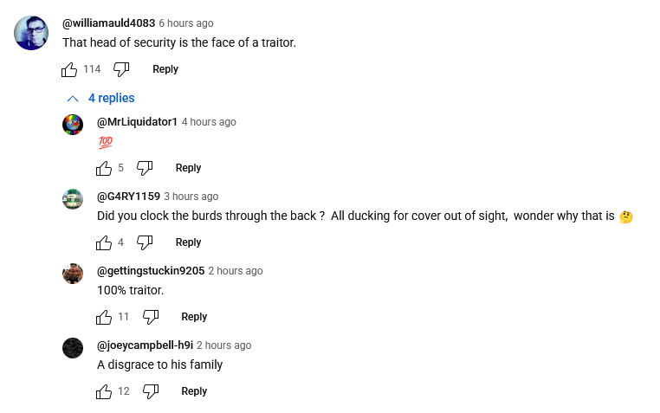The image size is (660, 413).
Task: Open the '6 hours ago' comment timestamp
Action: 185,23
